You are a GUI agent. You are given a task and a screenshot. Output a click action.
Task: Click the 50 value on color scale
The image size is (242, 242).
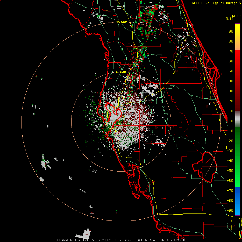pos(231,71)
